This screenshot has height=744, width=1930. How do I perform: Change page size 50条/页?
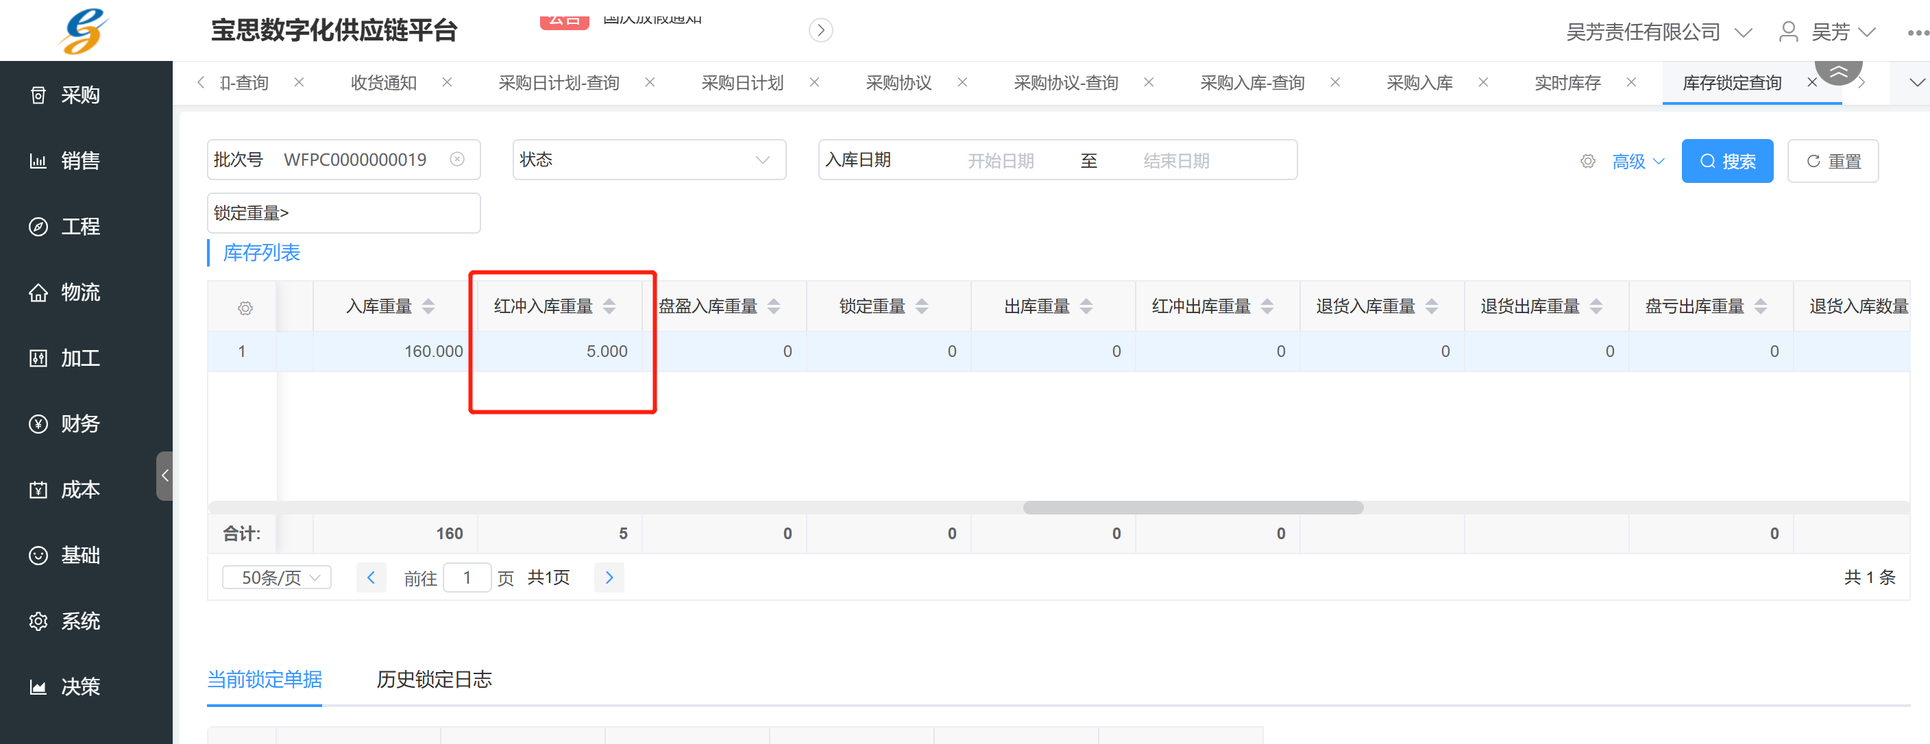click(x=277, y=578)
